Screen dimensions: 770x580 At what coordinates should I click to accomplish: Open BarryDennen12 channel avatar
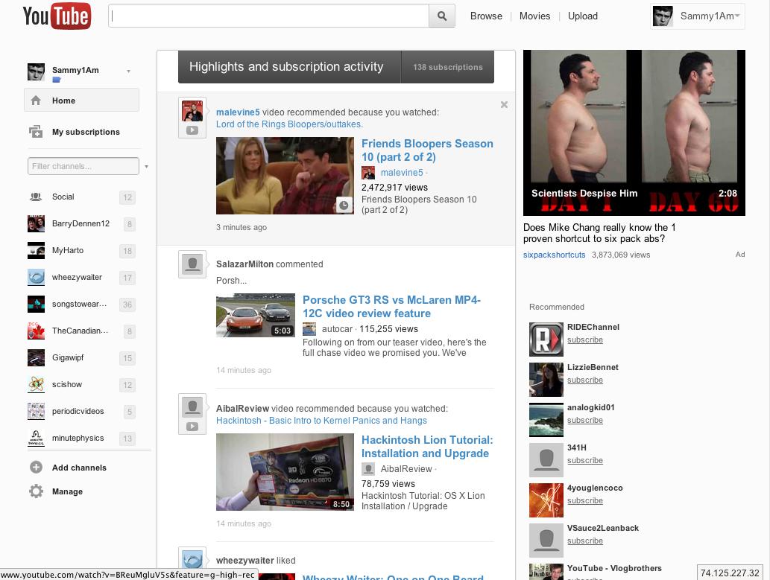[x=36, y=224]
